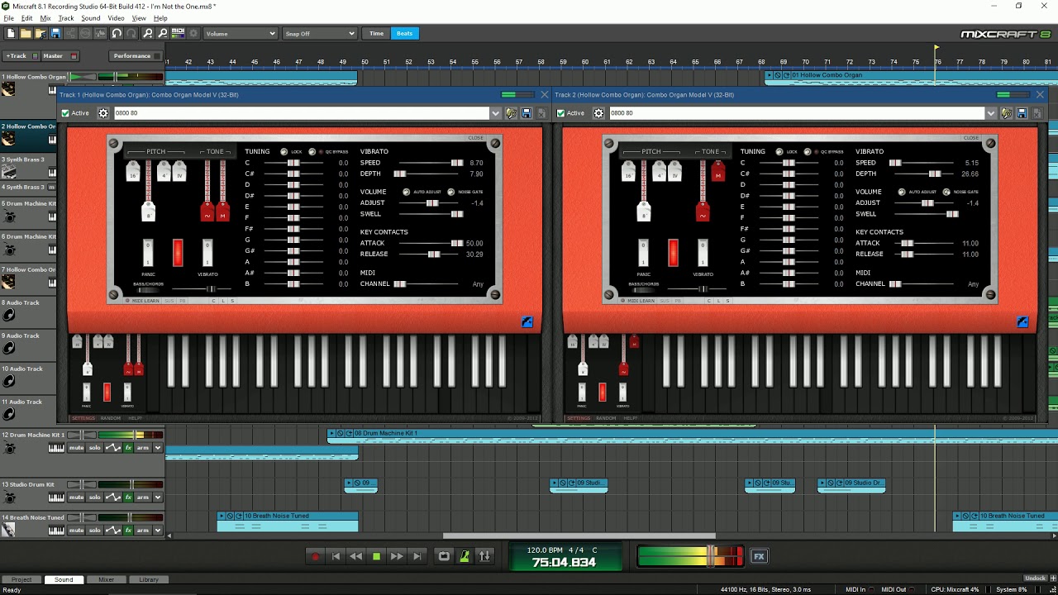Click the record button in transport
This screenshot has height=595, width=1058.
tap(315, 556)
